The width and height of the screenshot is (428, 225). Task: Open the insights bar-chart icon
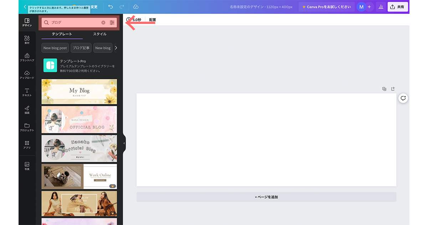click(x=381, y=6)
